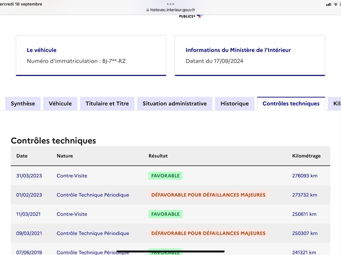
Task: Tap the cellular signal bars icon
Action: coord(329,4)
